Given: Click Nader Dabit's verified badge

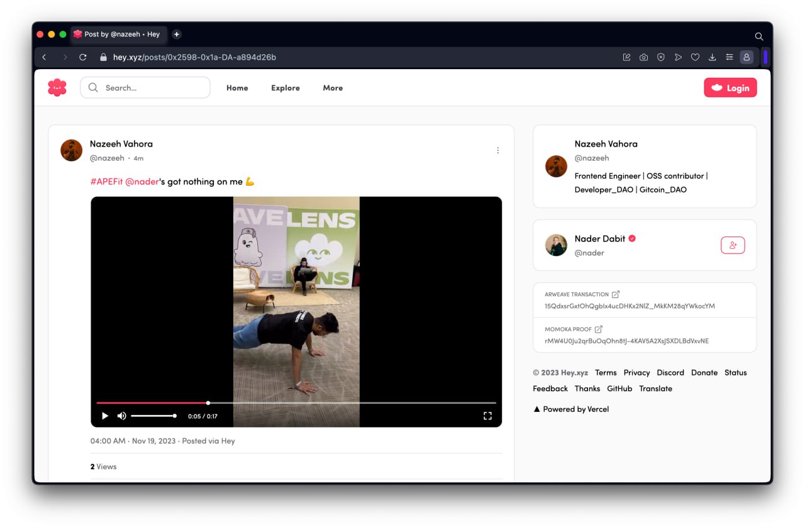Looking at the screenshot, I should coord(633,238).
